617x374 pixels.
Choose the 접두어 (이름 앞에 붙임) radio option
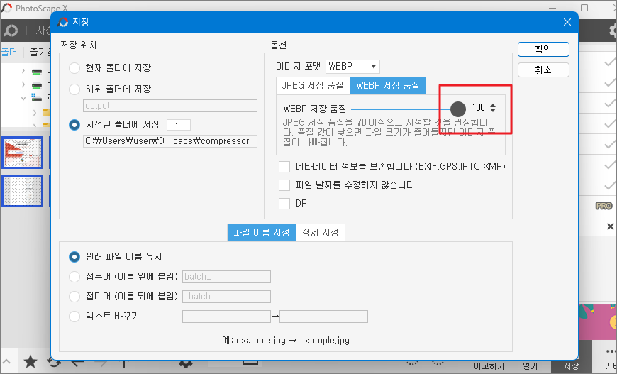74,276
